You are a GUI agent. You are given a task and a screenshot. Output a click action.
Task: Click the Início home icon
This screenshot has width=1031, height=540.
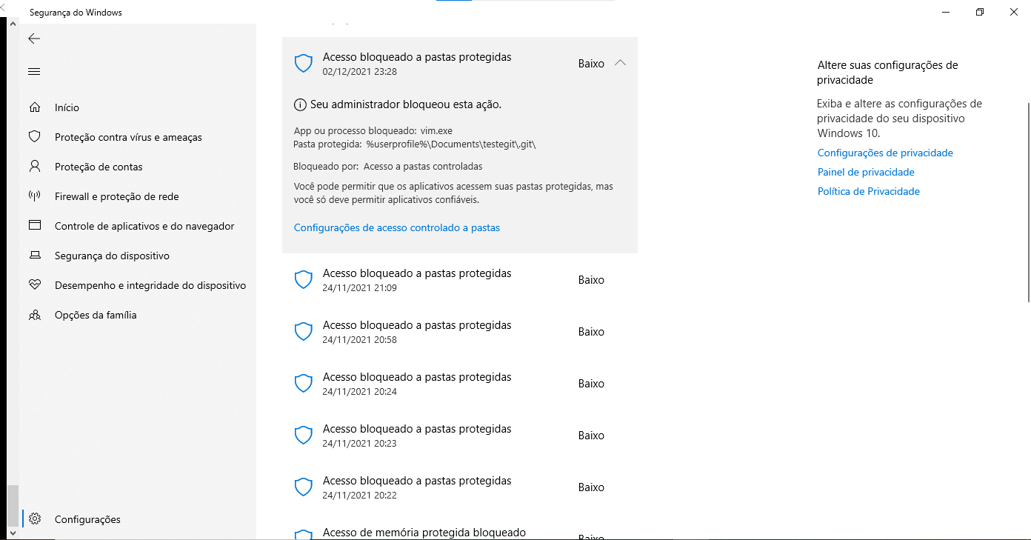tap(34, 107)
